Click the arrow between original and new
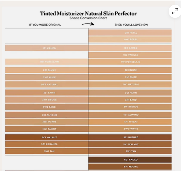Viewport: 181px width, 190px height. pos(88,24)
